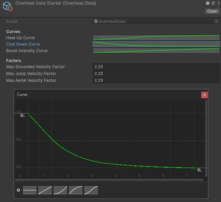This screenshot has width=221, height=202.
Task: Open the Boost Intensity Curve preview
Action: pos(156,50)
